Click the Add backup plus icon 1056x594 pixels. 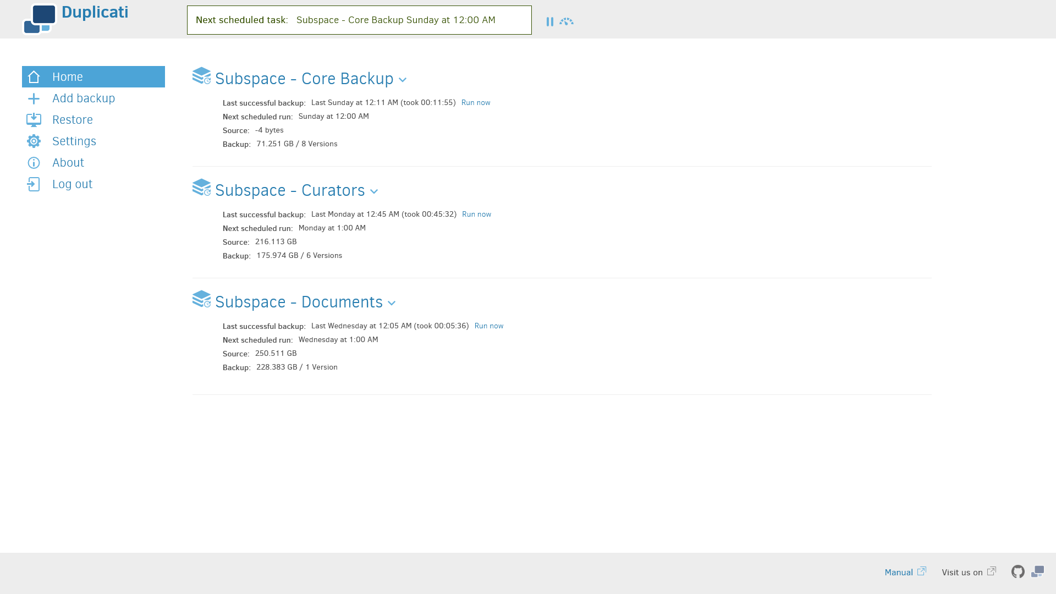[x=34, y=98]
